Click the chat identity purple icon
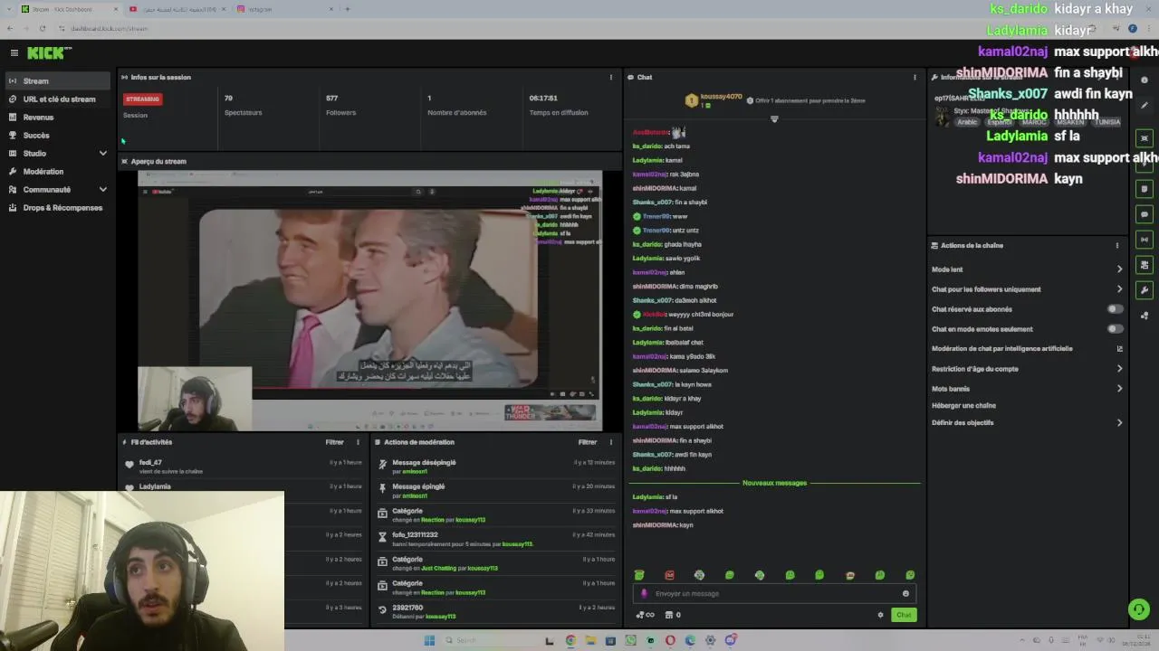The height and width of the screenshot is (651, 1159). 645,594
